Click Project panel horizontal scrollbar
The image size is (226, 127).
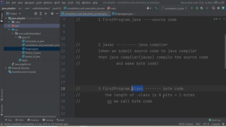30,116
